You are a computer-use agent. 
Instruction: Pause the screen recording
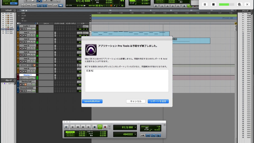205,5
